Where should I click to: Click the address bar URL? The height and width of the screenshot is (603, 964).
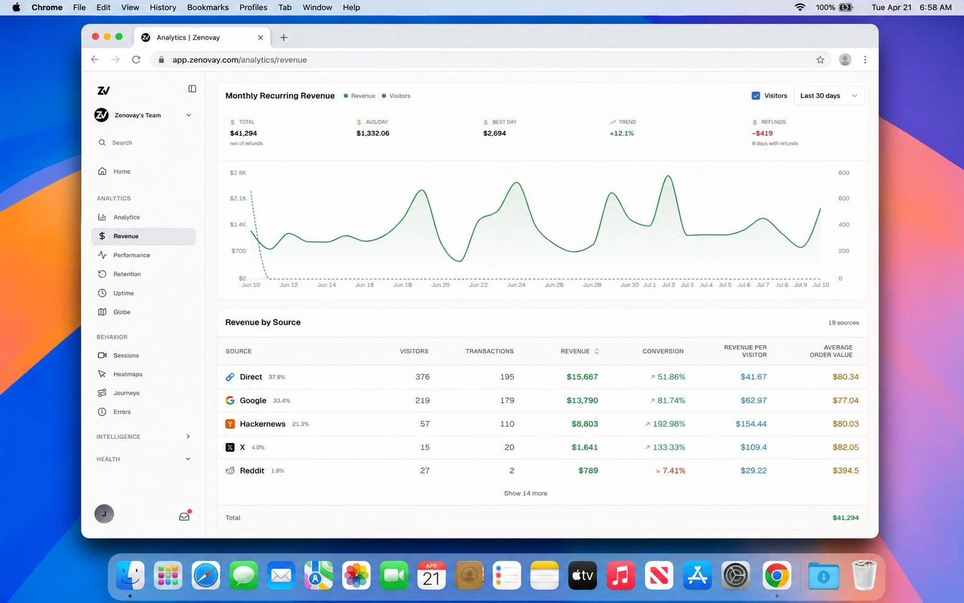pos(239,60)
